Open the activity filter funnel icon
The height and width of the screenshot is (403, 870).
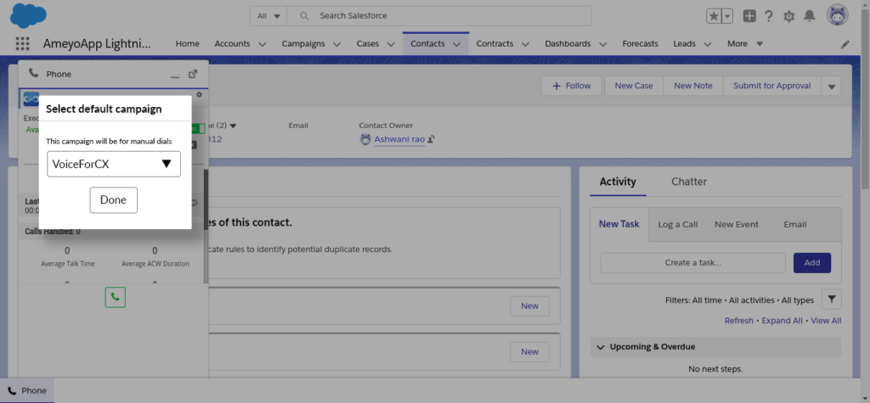[x=831, y=299]
